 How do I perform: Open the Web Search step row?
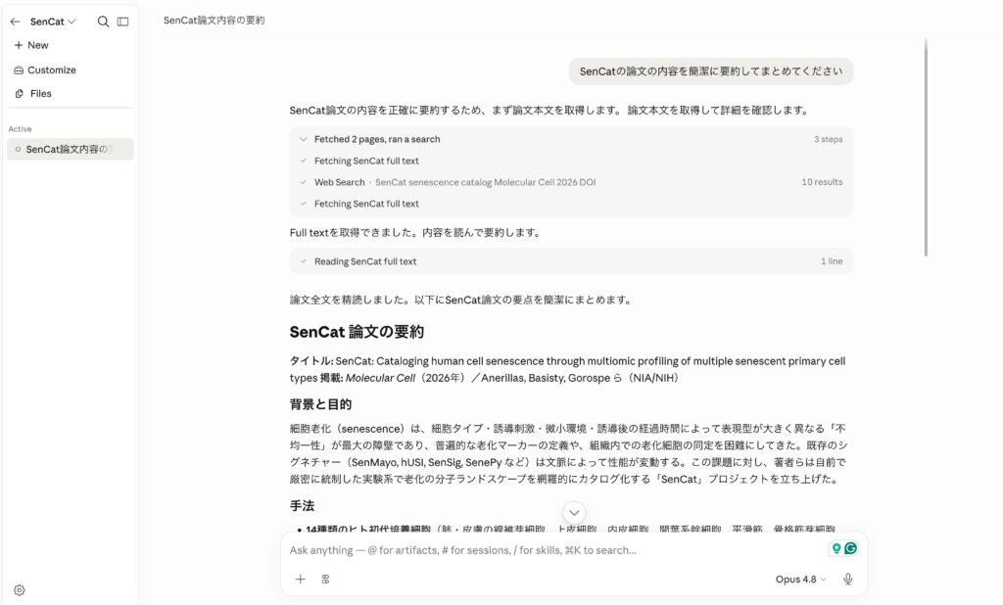tap(571, 182)
